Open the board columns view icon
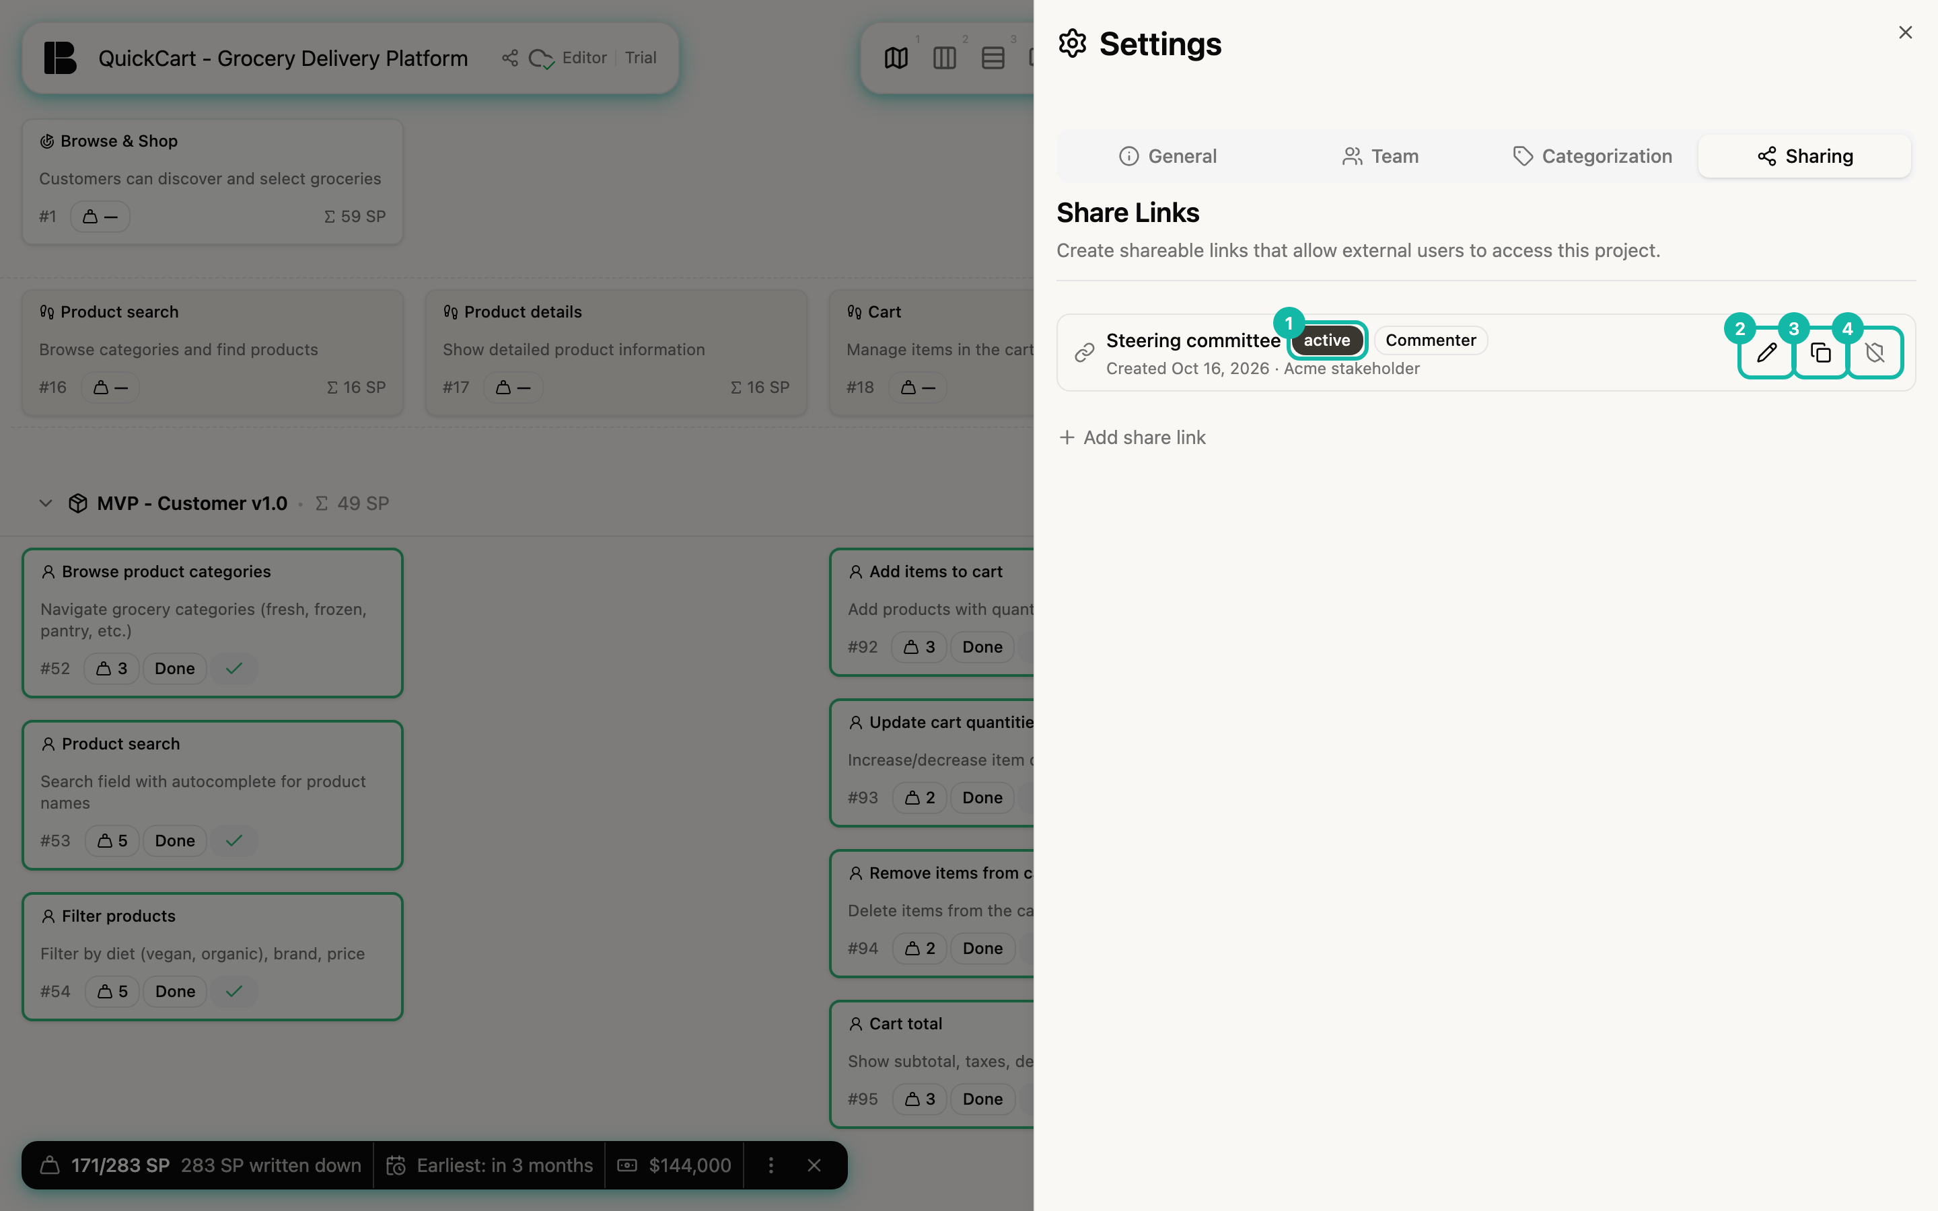Screen dimensions: 1938x1211 [944, 58]
